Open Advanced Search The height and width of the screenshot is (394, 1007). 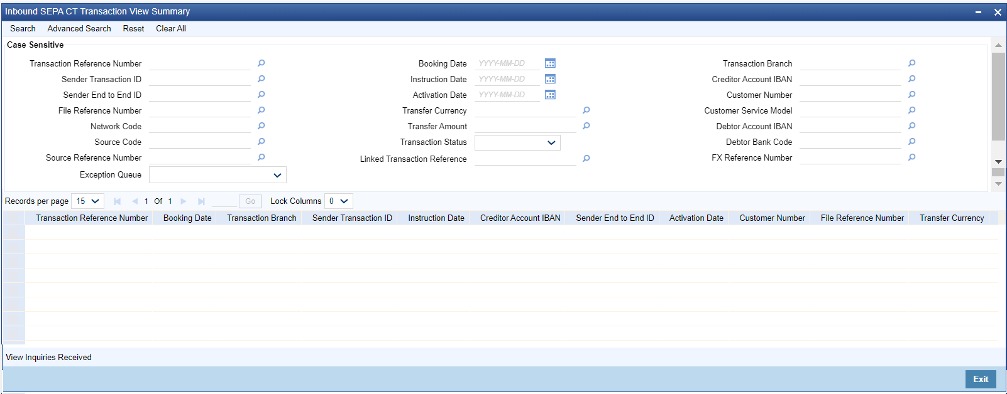[79, 29]
